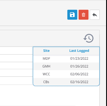Click the back arrow reply button

95,15
